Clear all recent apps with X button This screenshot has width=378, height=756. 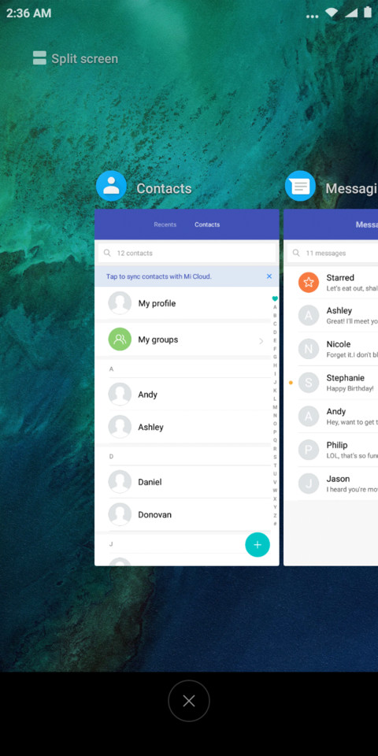[x=189, y=701]
